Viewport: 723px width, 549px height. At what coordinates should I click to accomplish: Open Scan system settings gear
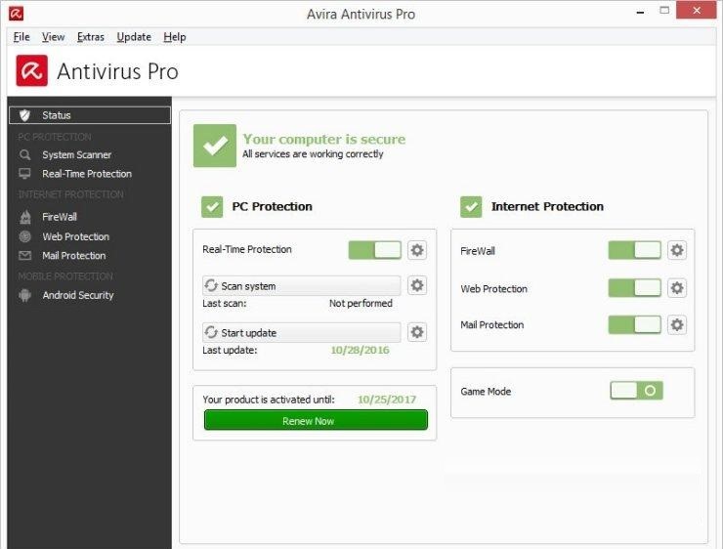point(417,285)
